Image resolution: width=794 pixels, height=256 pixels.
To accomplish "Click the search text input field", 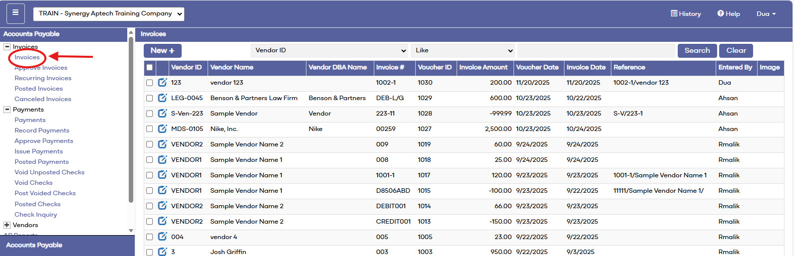I will coord(596,50).
